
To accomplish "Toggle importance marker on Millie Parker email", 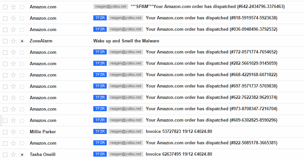I will click(22, 132).
